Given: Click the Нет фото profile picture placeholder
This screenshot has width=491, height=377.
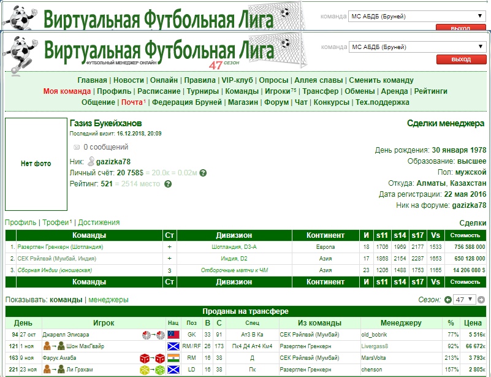Looking at the screenshot, I should coord(36,164).
